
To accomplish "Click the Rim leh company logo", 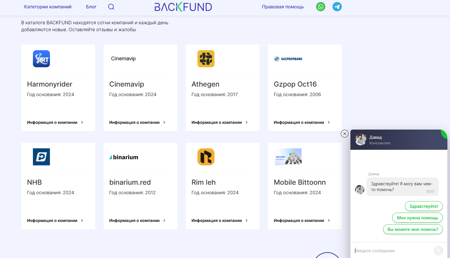I will tap(206, 157).
